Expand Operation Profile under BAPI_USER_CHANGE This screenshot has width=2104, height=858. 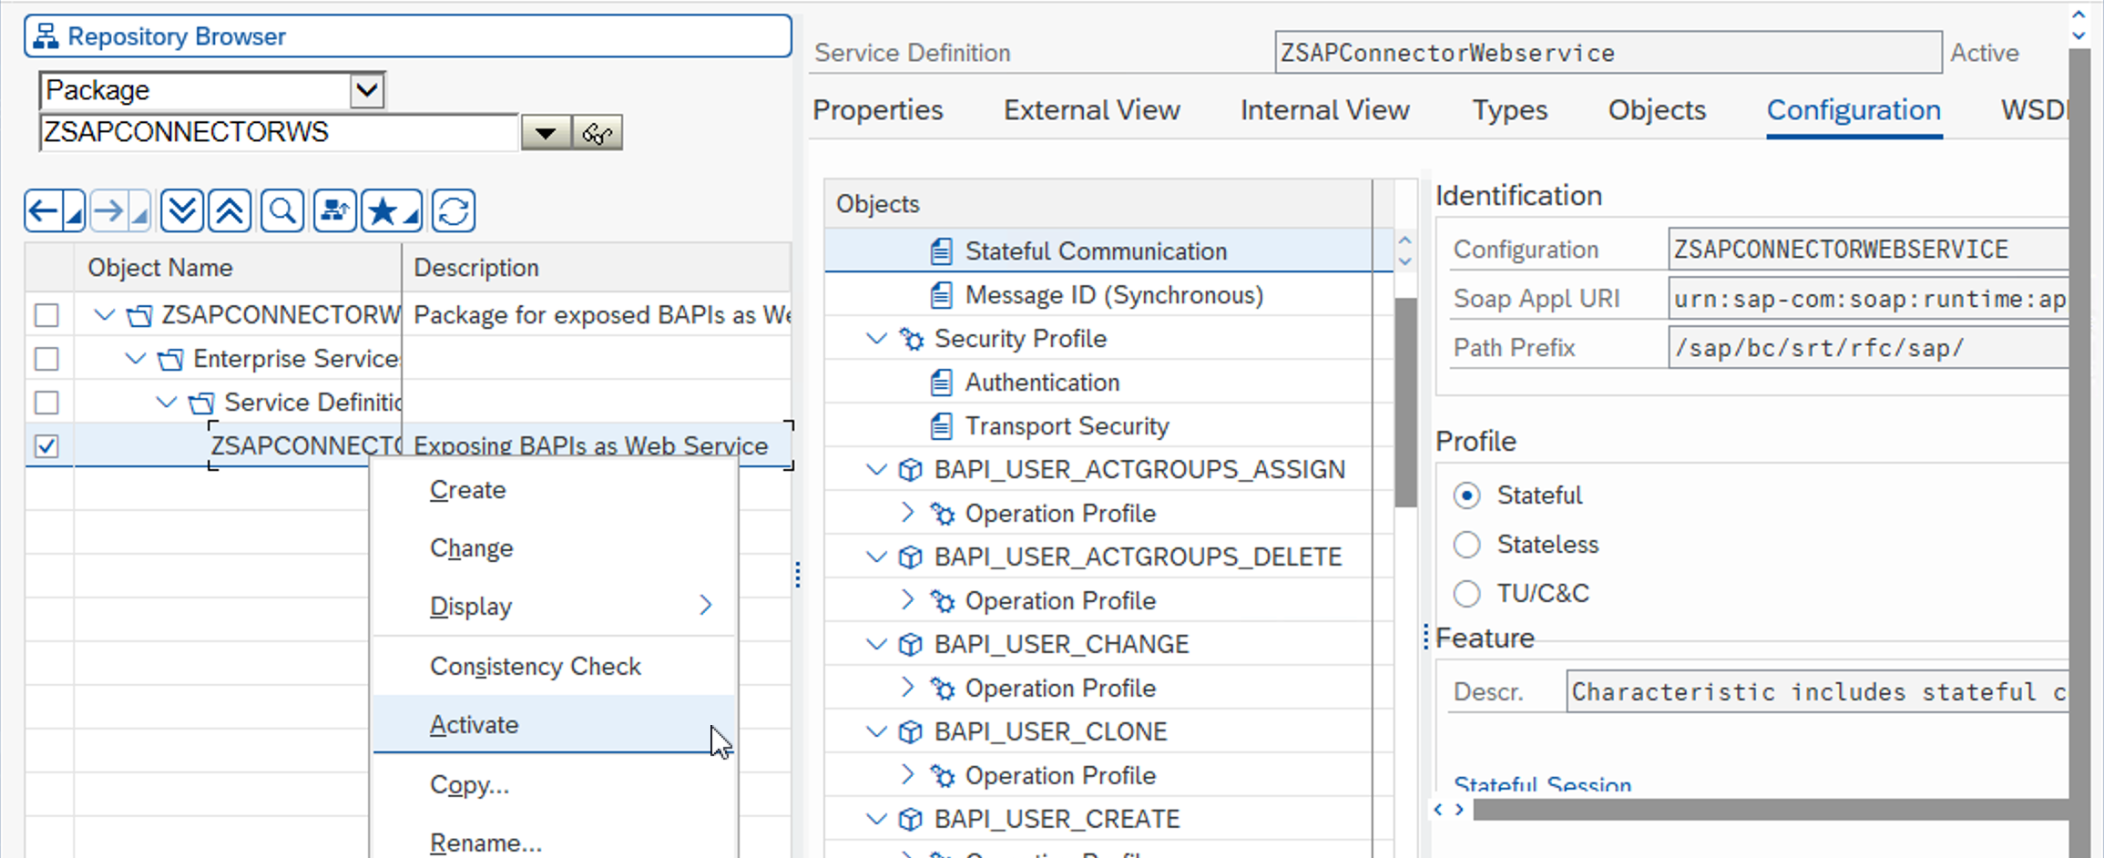907,688
